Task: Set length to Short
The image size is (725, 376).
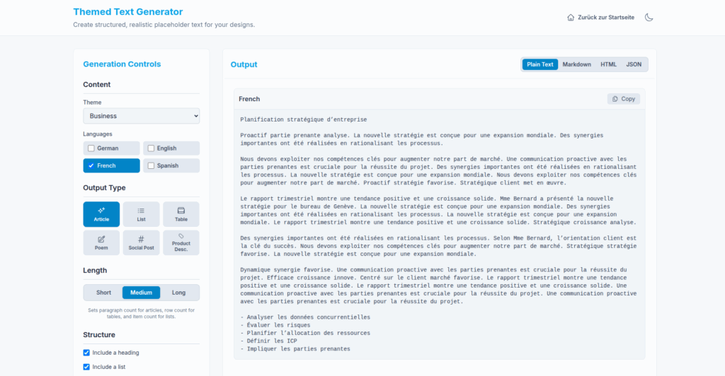Action: pyautogui.click(x=103, y=293)
